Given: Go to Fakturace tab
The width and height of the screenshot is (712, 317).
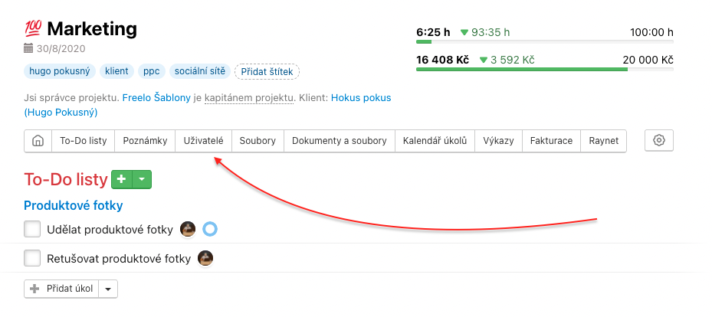Looking at the screenshot, I should [552, 141].
